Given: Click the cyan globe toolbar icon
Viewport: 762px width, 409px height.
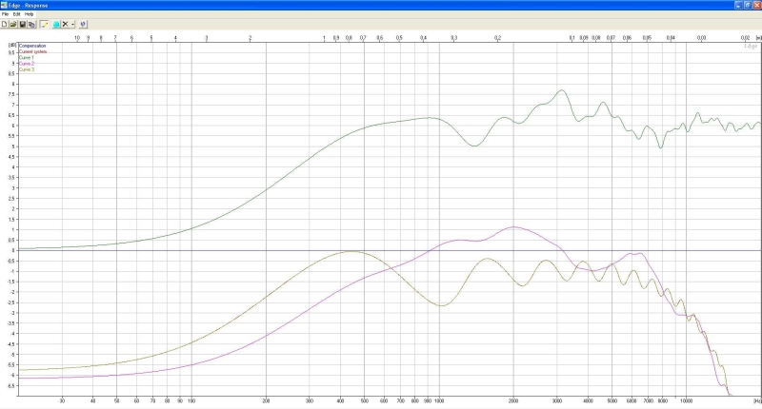Looking at the screenshot, I should (x=56, y=24).
